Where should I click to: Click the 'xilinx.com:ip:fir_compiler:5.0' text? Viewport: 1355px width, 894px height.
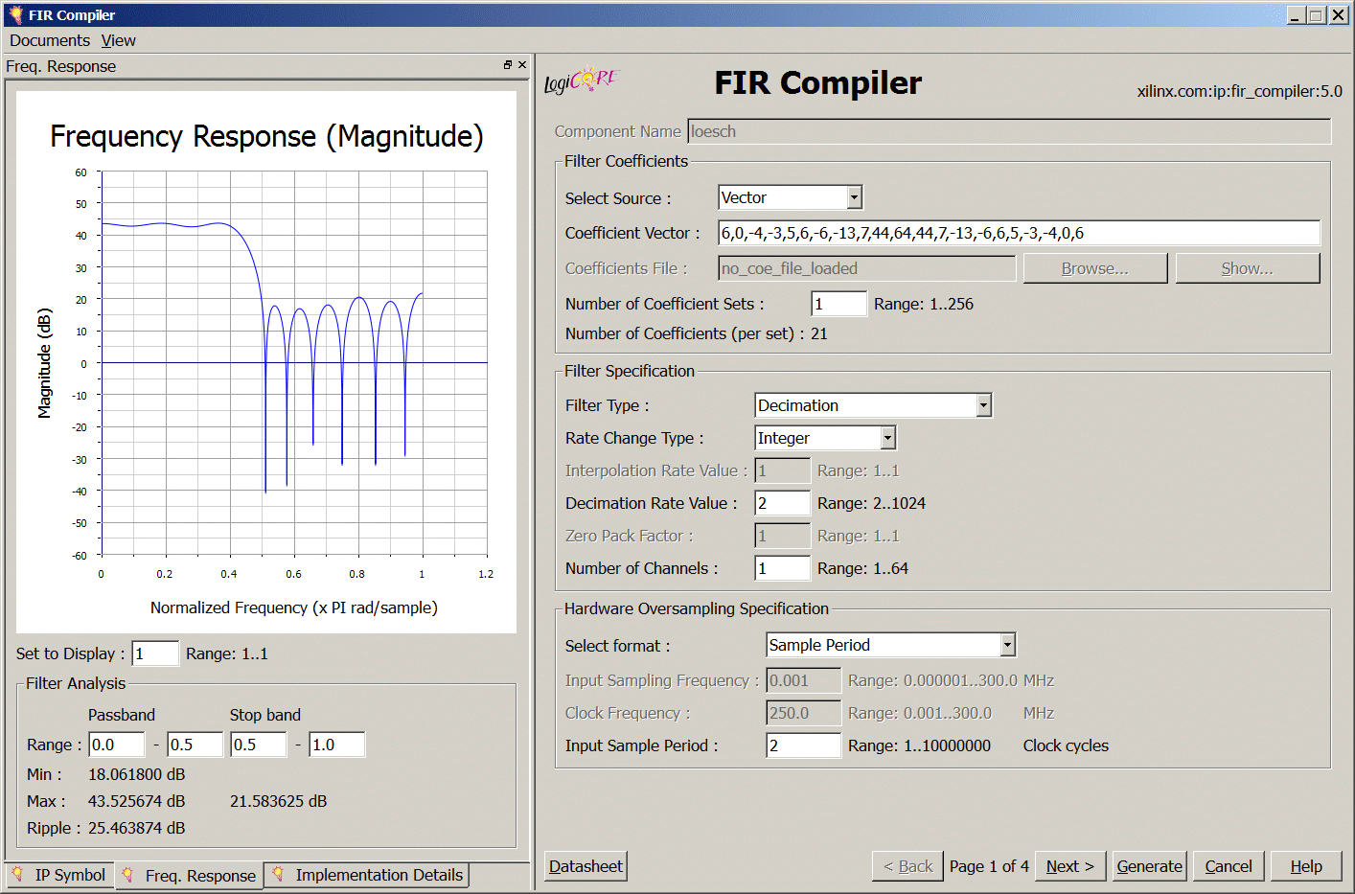(x=1240, y=91)
